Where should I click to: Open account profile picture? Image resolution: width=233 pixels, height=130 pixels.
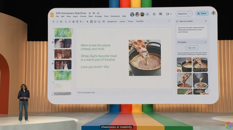coord(213,13)
